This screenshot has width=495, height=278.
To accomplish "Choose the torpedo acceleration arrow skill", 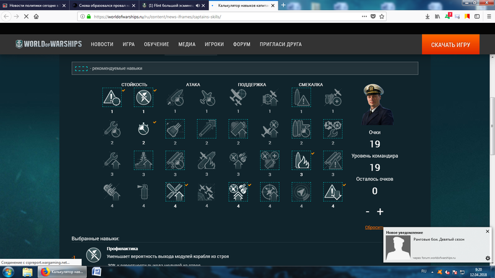I will [207, 129].
